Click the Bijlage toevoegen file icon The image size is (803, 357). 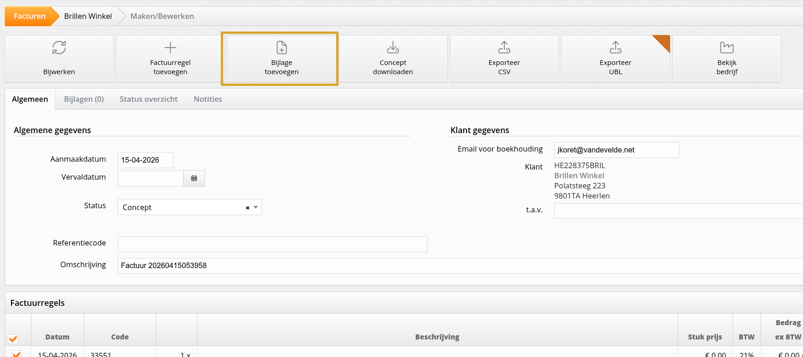tap(282, 47)
